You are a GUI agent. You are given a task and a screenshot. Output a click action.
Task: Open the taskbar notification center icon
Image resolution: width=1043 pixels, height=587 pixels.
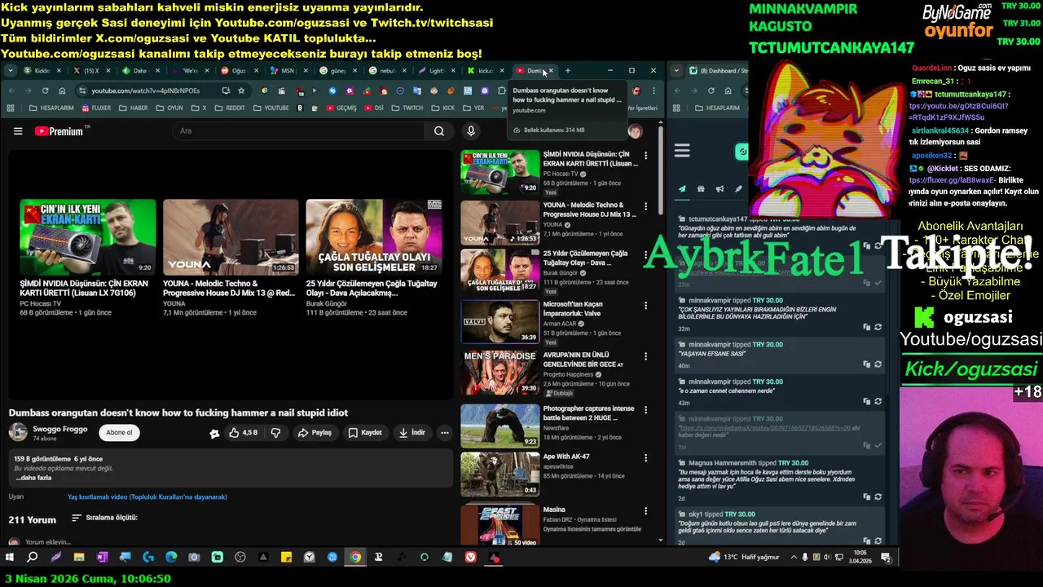click(887, 558)
